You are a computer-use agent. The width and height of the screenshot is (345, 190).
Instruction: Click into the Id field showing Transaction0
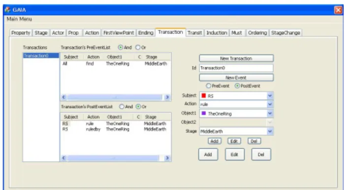pyautogui.click(x=236, y=68)
